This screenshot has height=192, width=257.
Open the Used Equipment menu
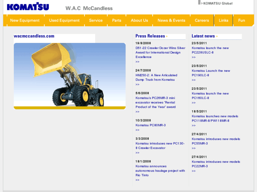[x=64, y=20]
